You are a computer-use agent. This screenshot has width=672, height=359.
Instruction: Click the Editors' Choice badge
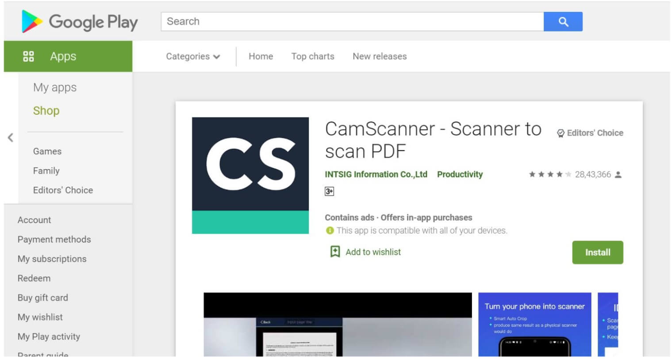pos(590,132)
